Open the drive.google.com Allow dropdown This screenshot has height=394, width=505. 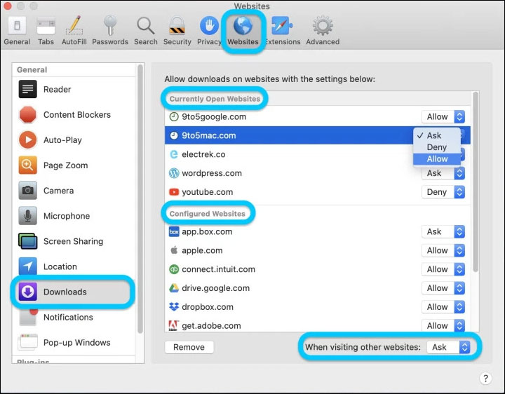443,288
